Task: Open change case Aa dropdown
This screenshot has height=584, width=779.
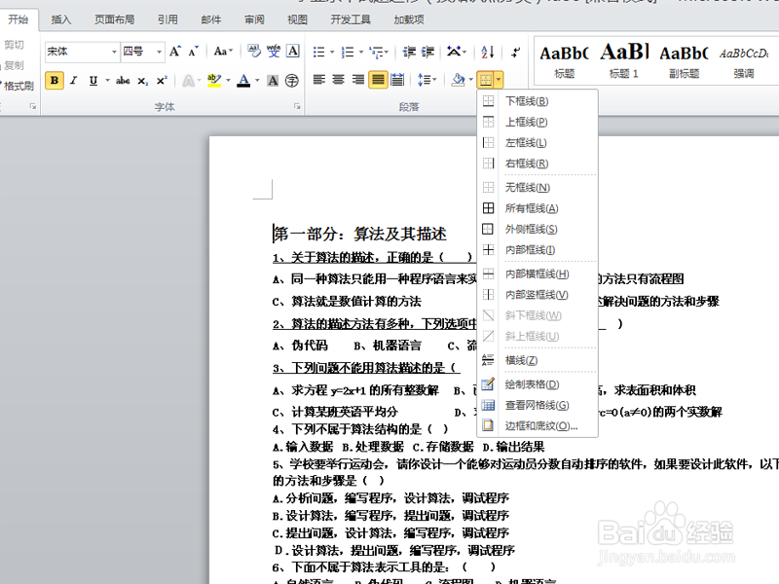Action: pyautogui.click(x=223, y=52)
